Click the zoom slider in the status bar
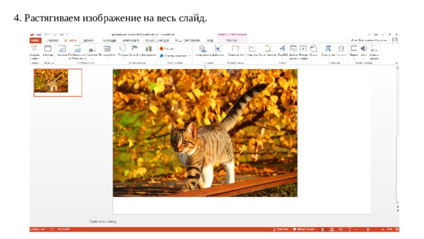 (368, 230)
